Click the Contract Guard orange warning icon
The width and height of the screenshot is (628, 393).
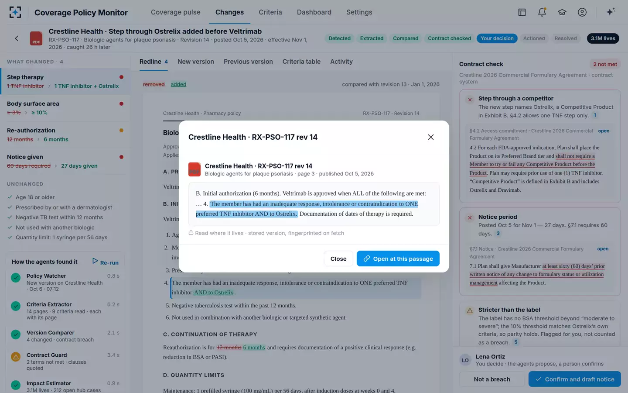16,357
